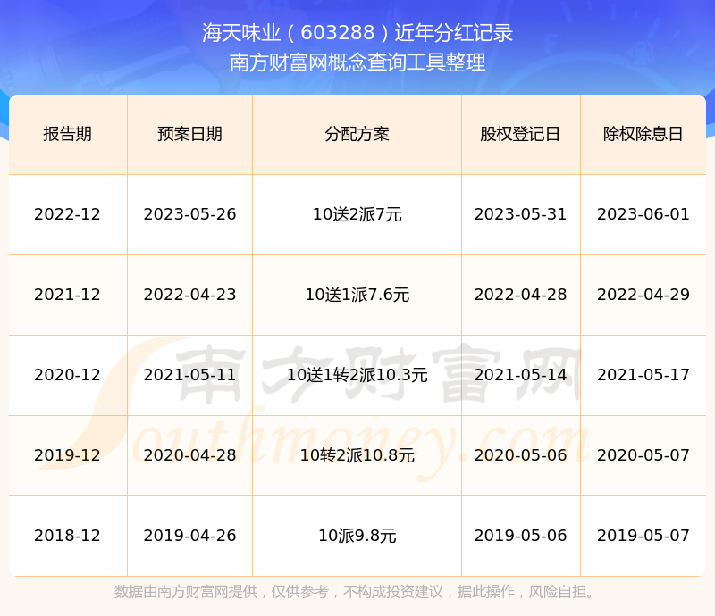The width and height of the screenshot is (715, 616).
Task: Click report period cell 2021-12
Action: 68,295
